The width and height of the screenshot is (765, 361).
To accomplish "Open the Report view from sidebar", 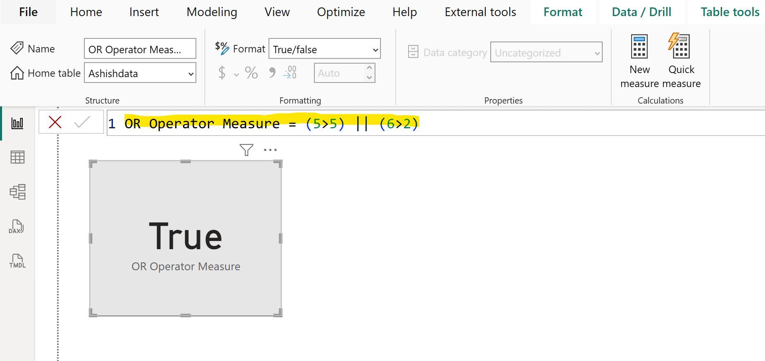I will tap(17, 123).
